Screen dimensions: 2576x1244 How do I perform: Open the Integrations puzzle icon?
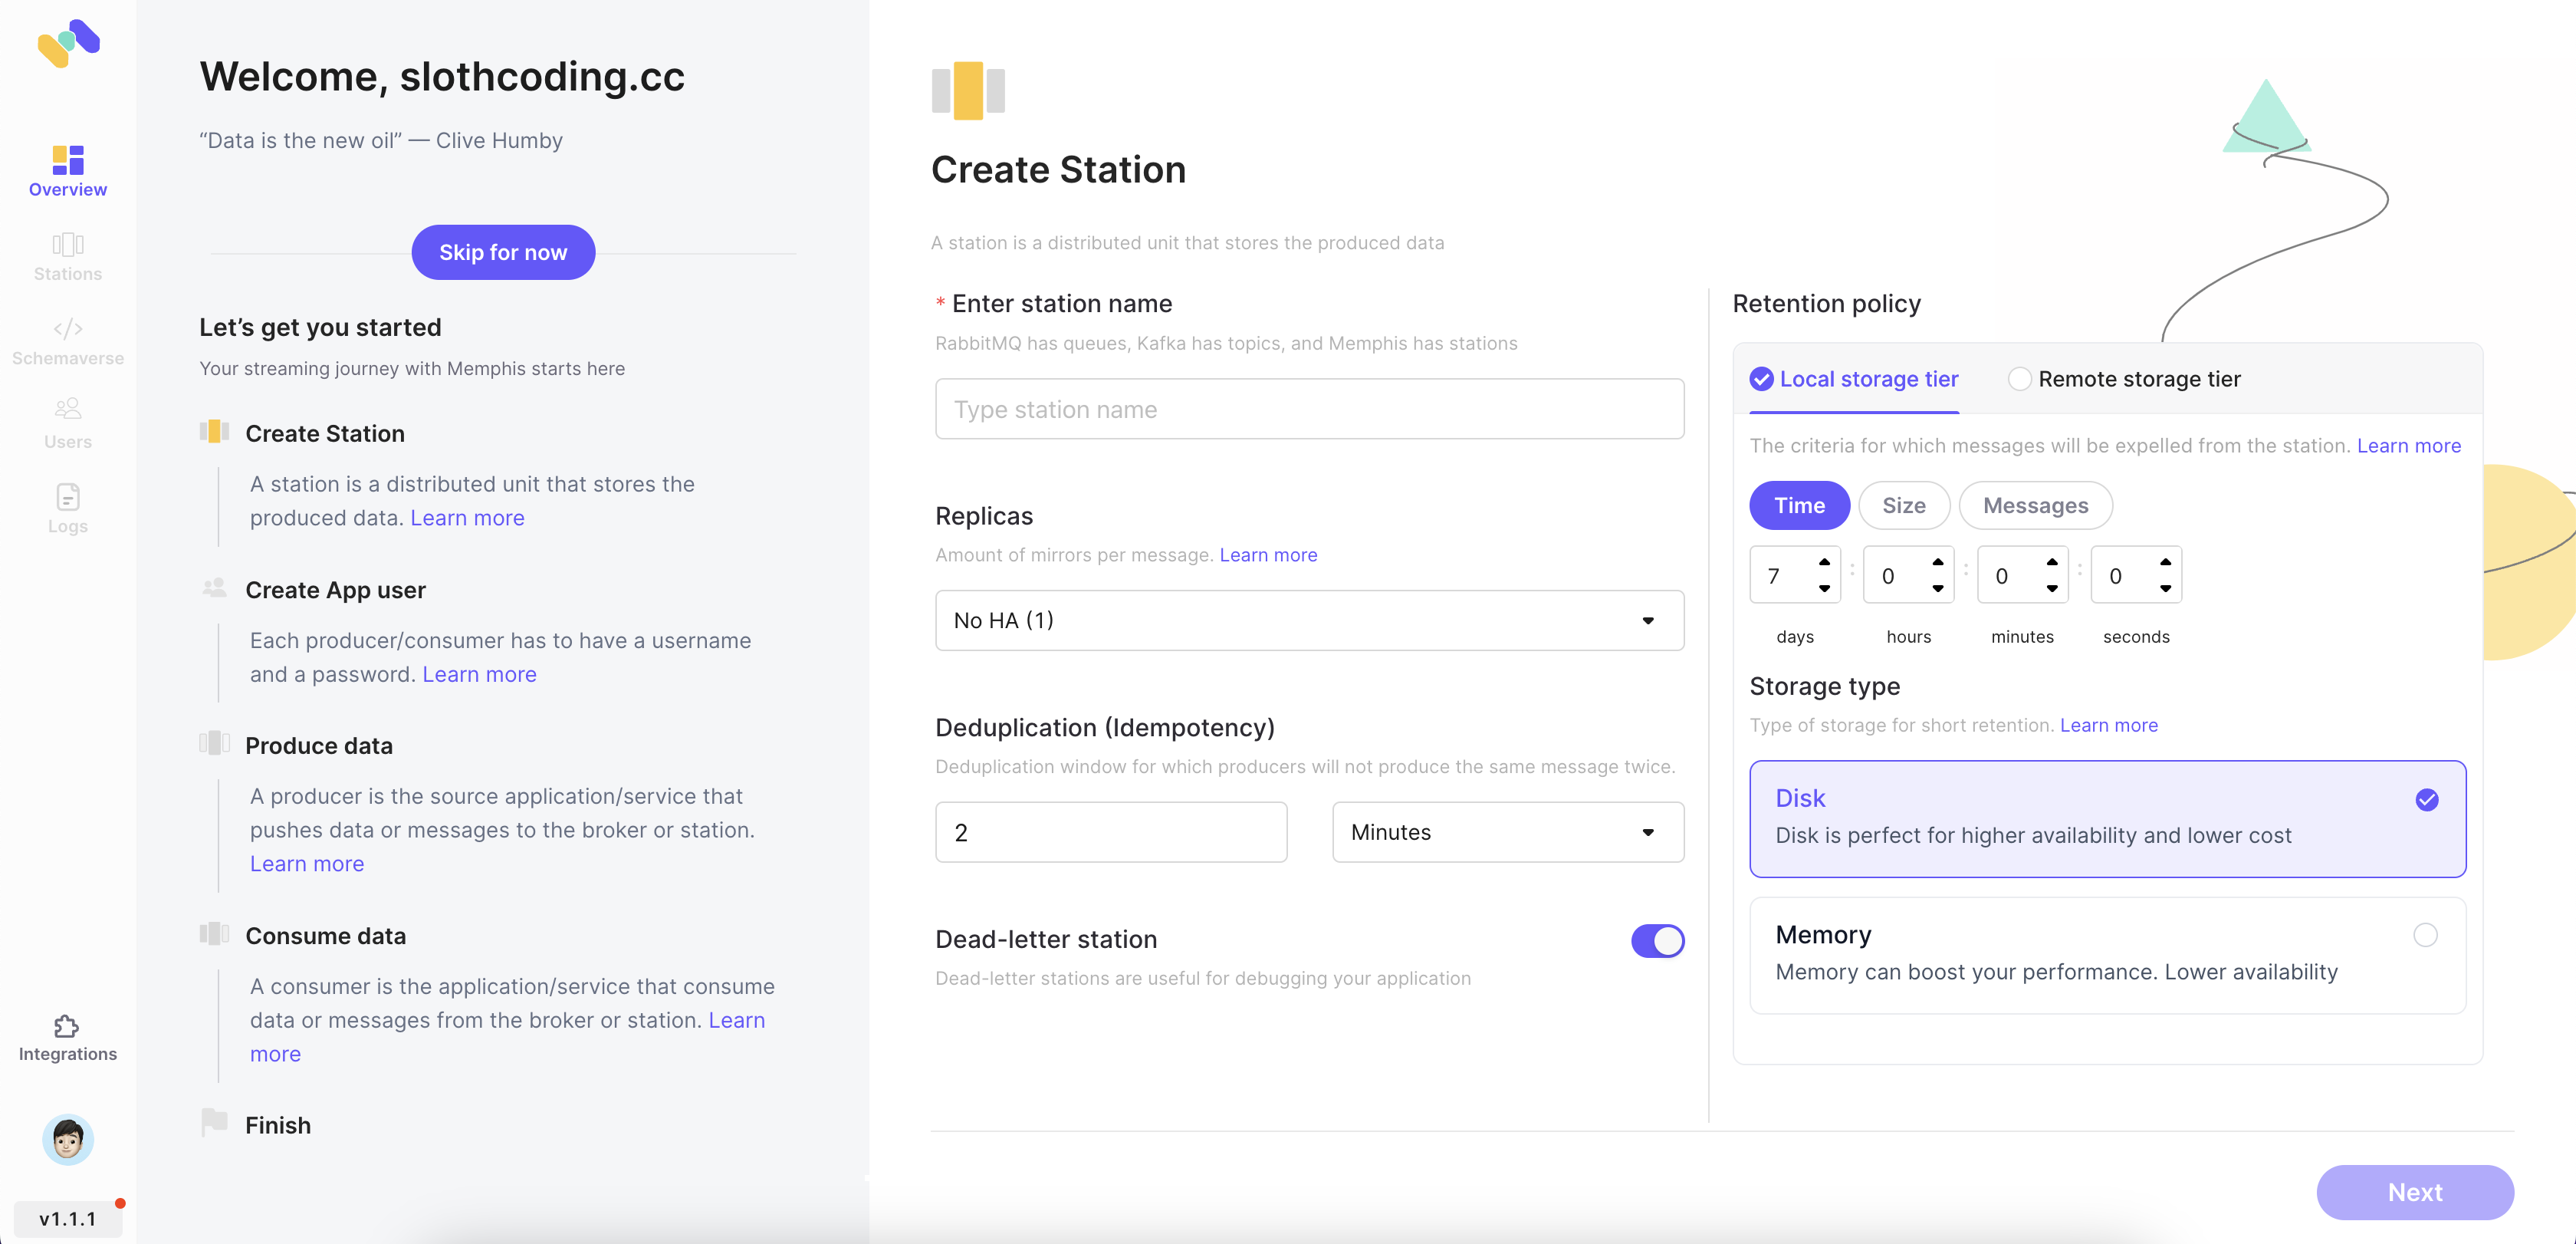pyautogui.click(x=66, y=1026)
